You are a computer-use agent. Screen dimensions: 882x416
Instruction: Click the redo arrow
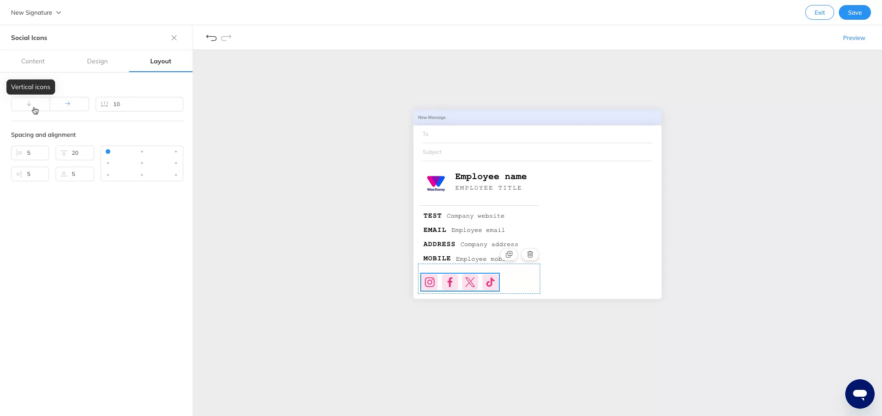pyautogui.click(x=226, y=38)
